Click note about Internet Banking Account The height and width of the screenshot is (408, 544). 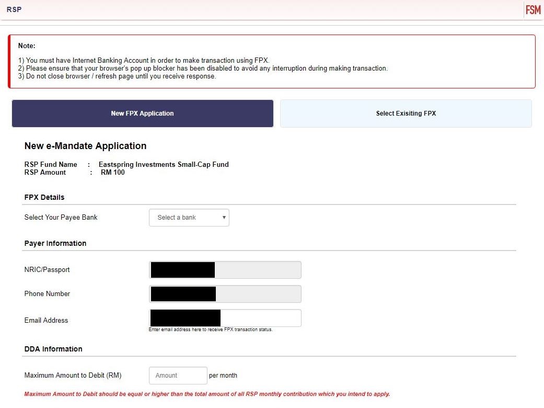coord(144,61)
